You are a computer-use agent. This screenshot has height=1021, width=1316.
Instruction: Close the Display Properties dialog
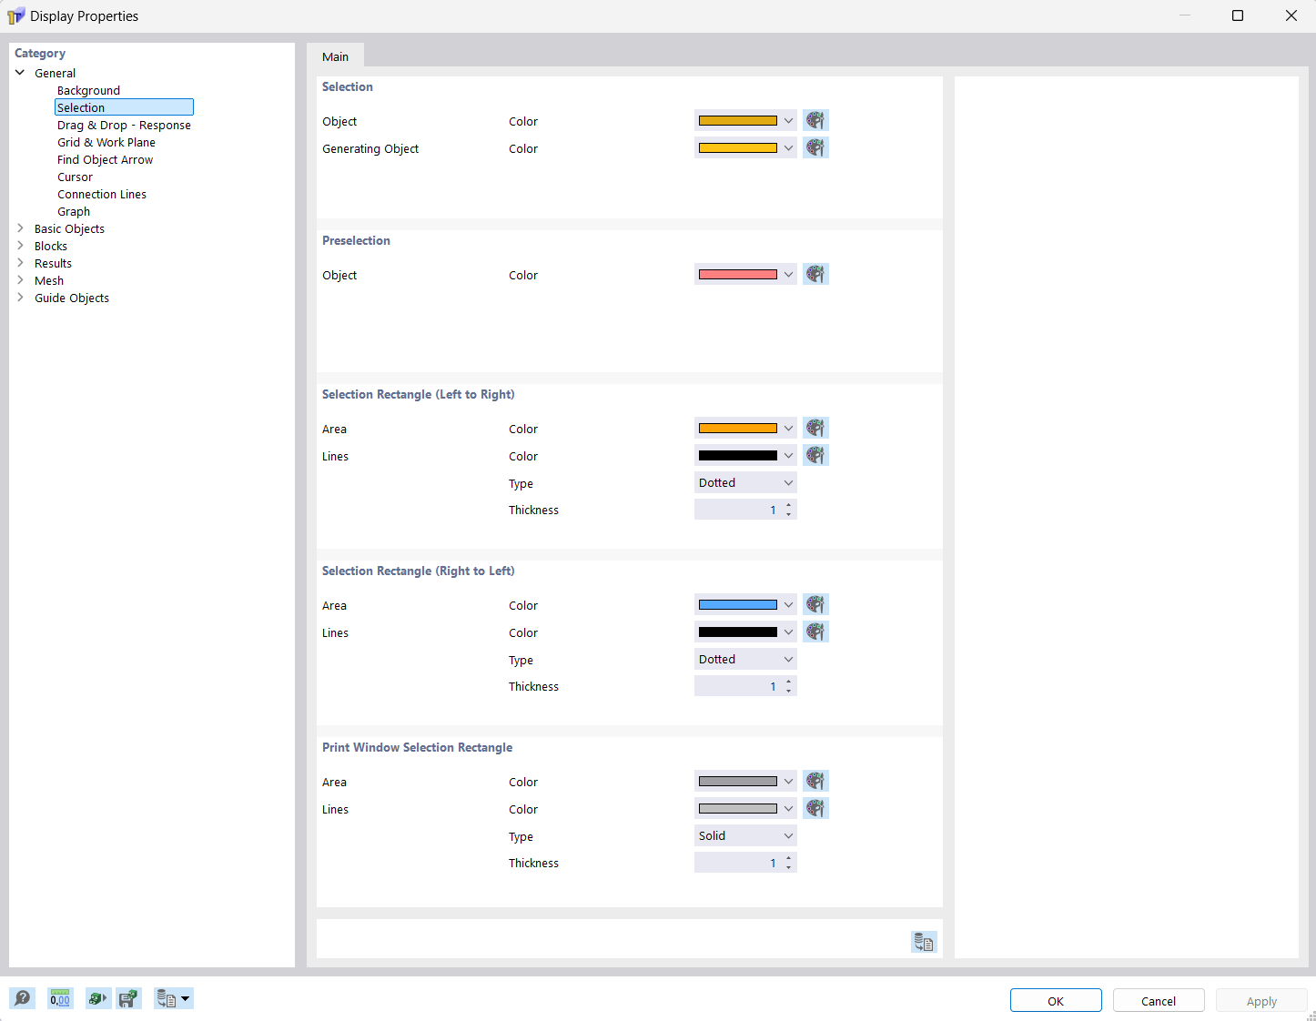tap(1291, 15)
